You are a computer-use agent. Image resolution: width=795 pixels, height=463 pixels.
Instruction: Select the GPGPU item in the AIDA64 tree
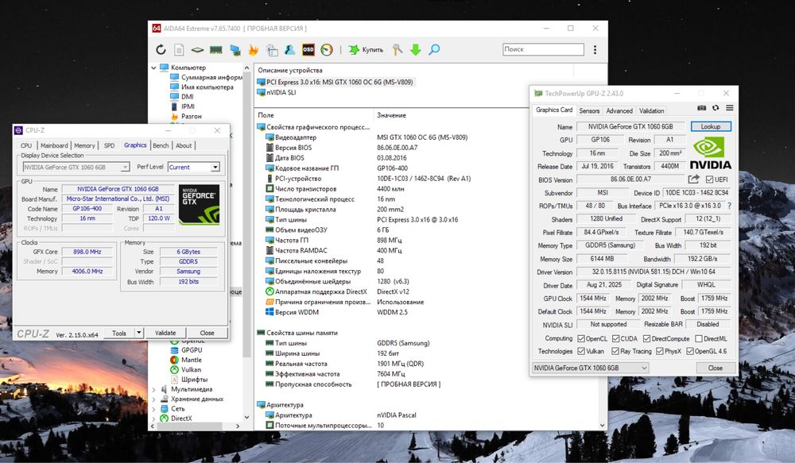[x=186, y=350]
